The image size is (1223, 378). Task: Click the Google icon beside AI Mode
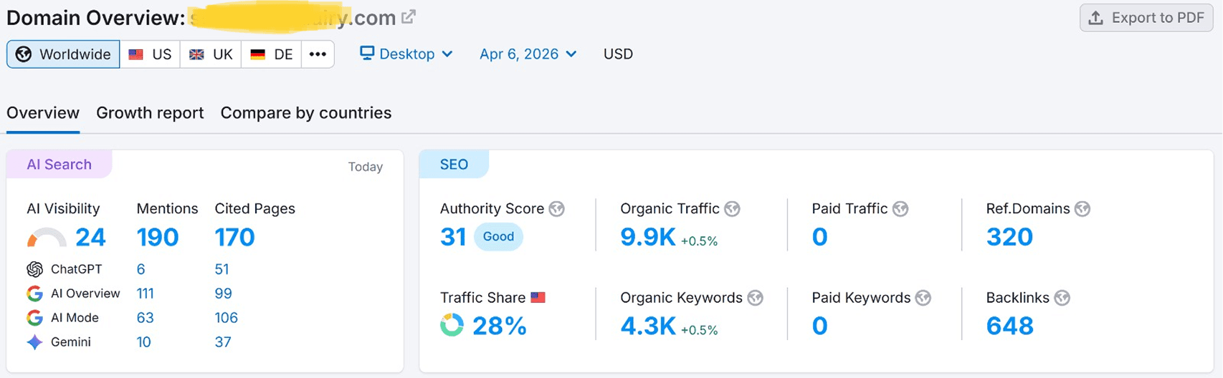tap(34, 318)
